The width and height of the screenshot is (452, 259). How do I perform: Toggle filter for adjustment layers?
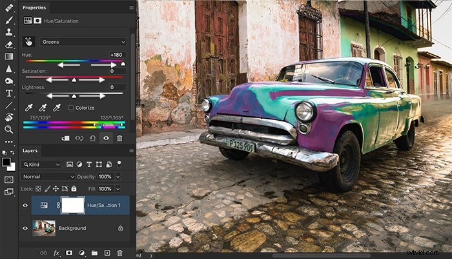click(79, 165)
